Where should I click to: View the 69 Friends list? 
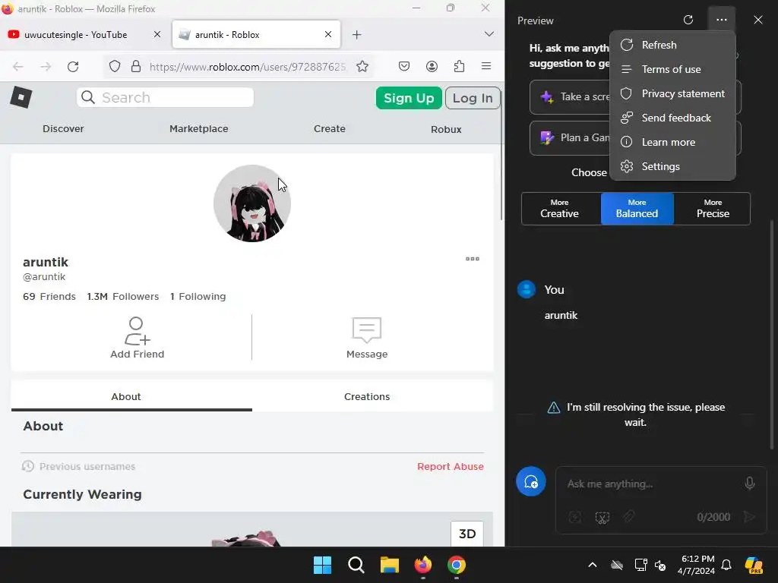click(x=49, y=297)
